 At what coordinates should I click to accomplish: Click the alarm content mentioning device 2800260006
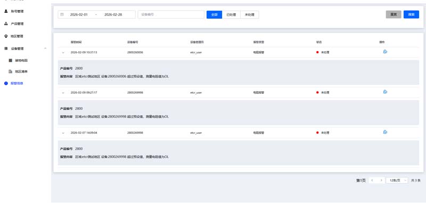[122, 76]
